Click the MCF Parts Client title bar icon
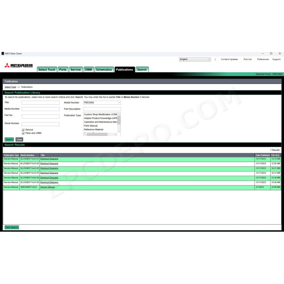Viewport: 284px width, 284px height. (3, 54)
